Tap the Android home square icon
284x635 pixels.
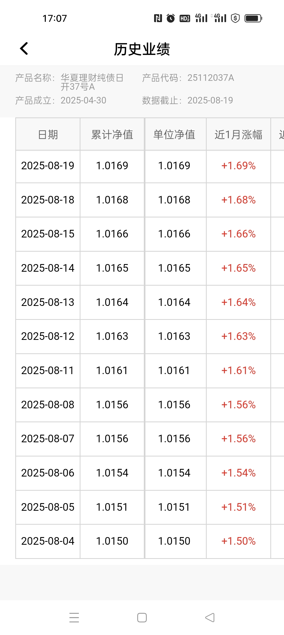coord(142,618)
